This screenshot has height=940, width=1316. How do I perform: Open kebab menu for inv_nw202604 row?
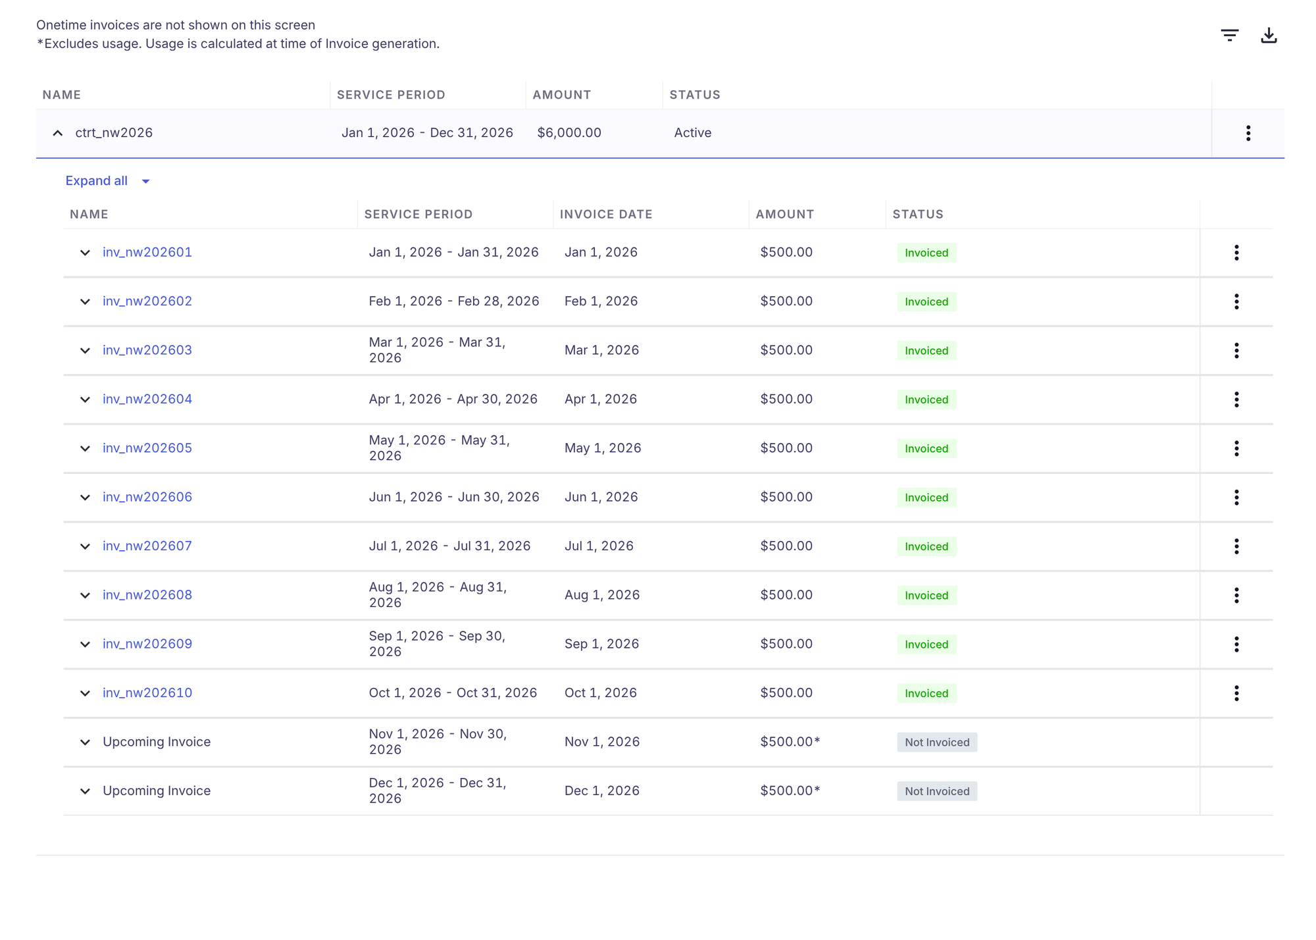coord(1236,400)
